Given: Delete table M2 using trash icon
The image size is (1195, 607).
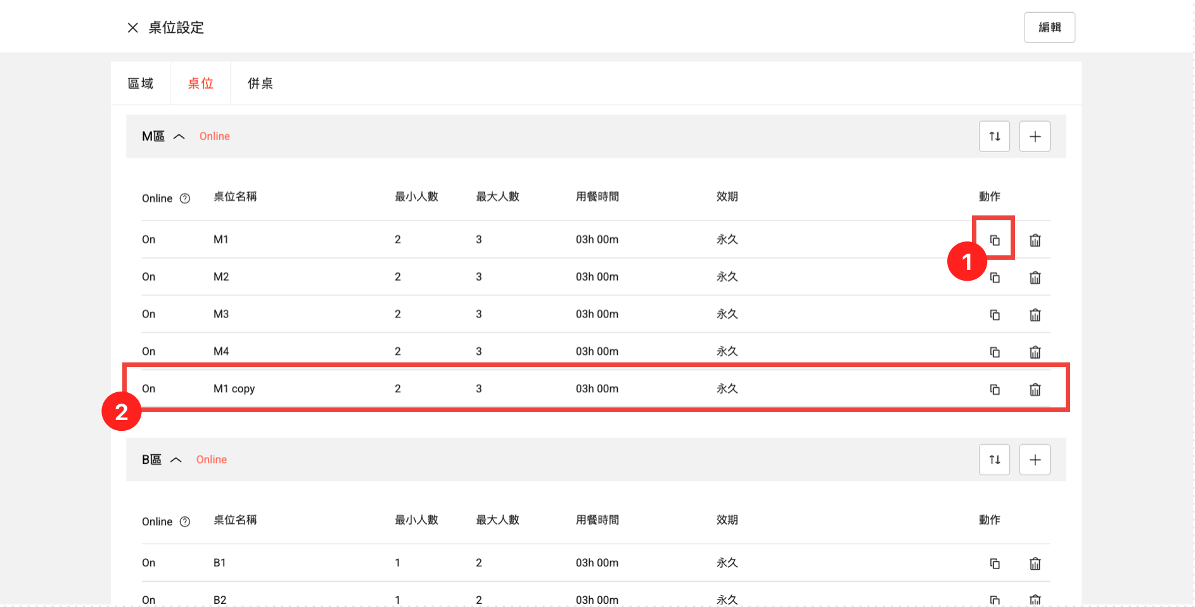Looking at the screenshot, I should click(1035, 278).
